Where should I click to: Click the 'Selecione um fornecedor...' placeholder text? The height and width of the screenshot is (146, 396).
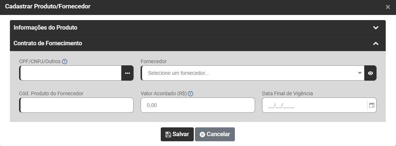(178, 73)
